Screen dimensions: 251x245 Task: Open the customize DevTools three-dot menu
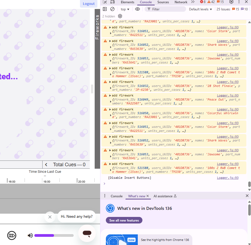point(239,2)
